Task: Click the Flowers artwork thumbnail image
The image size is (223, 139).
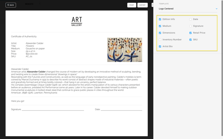Action: (x=125, y=50)
